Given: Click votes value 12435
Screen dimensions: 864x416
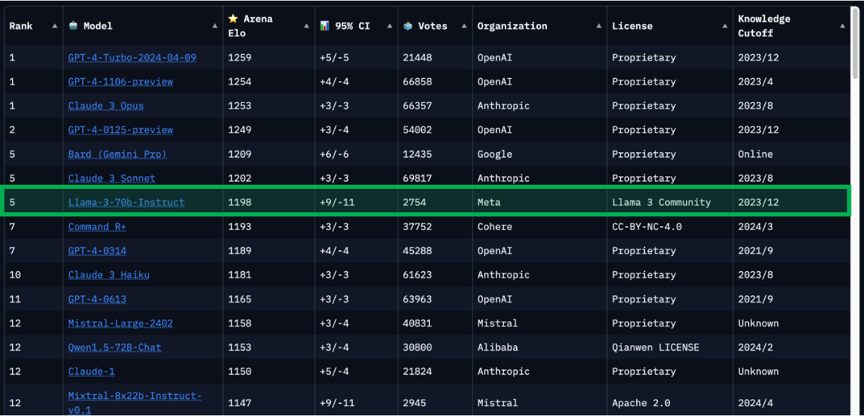Looking at the screenshot, I should (x=417, y=154).
